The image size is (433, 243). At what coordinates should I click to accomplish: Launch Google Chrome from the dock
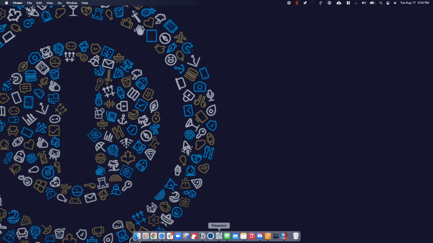click(154, 236)
